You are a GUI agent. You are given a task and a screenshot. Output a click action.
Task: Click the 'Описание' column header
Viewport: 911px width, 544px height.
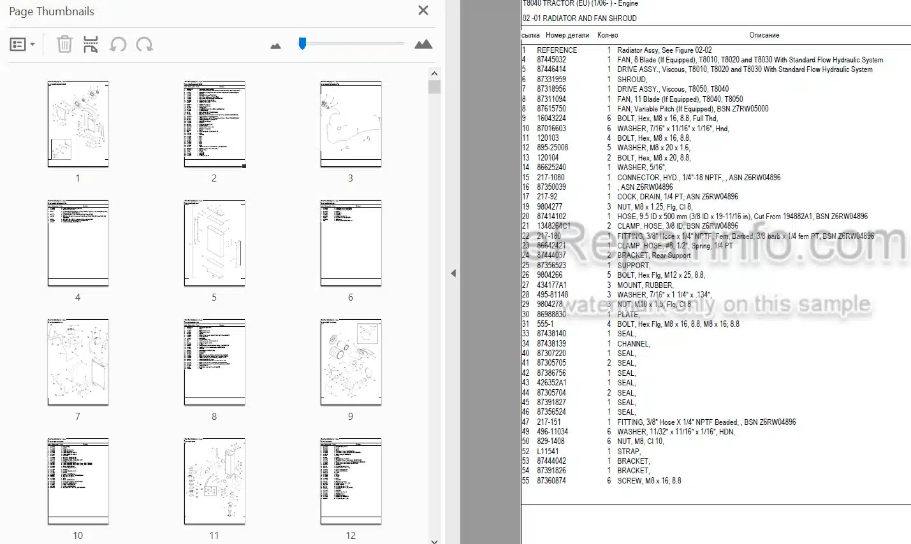tap(764, 35)
